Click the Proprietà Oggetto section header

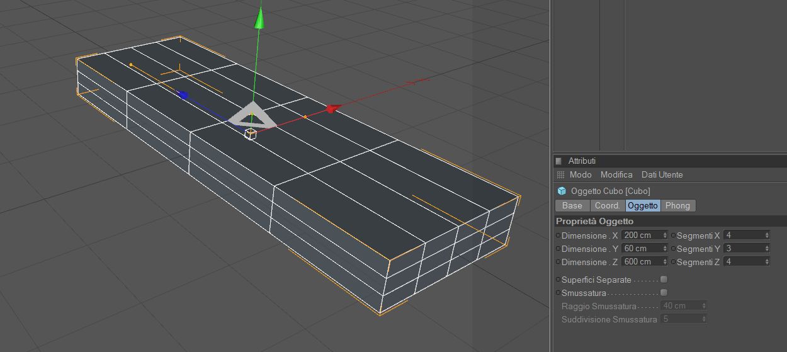tap(670, 221)
